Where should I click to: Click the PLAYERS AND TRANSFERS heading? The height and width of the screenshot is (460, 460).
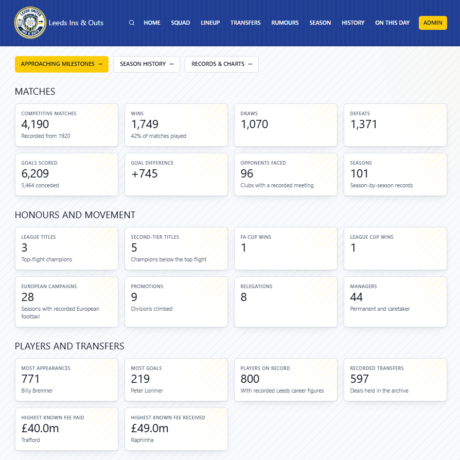pos(69,346)
